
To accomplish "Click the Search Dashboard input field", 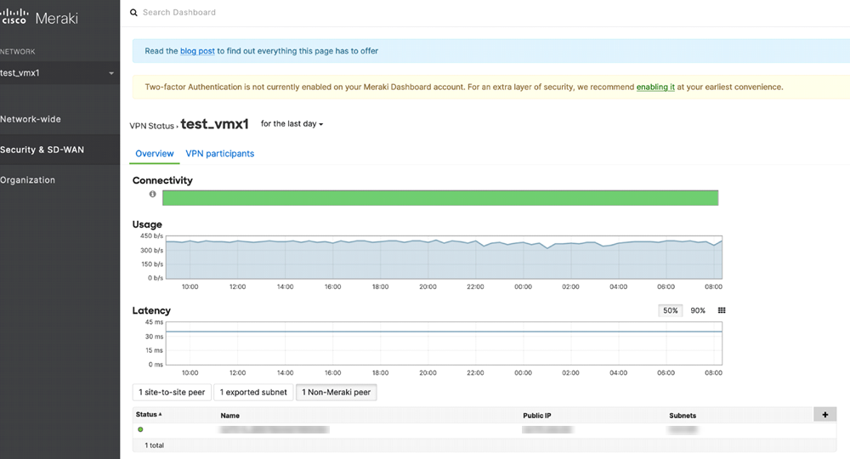I will (x=340, y=13).
